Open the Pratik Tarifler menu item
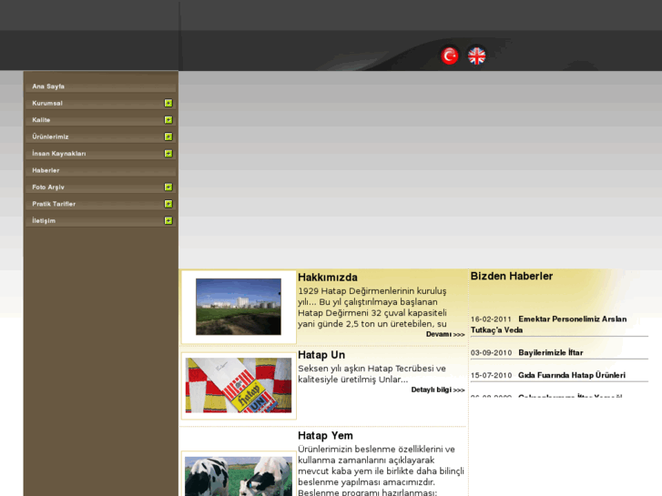Screen dimensions: 662x496 (100, 204)
